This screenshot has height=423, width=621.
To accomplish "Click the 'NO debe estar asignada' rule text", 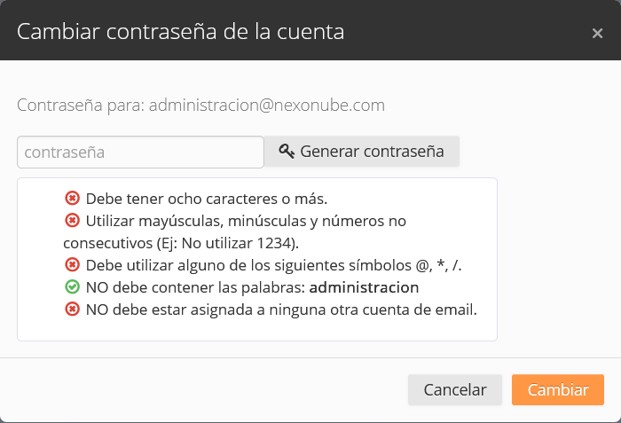I will click(x=281, y=309).
